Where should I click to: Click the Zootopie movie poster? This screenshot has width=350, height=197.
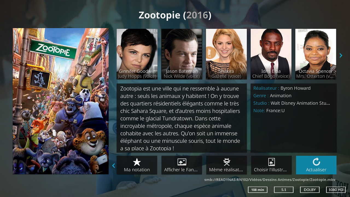[x=61, y=101]
